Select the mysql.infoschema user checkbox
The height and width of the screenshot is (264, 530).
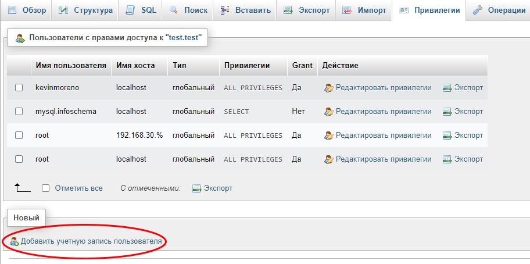point(19,112)
